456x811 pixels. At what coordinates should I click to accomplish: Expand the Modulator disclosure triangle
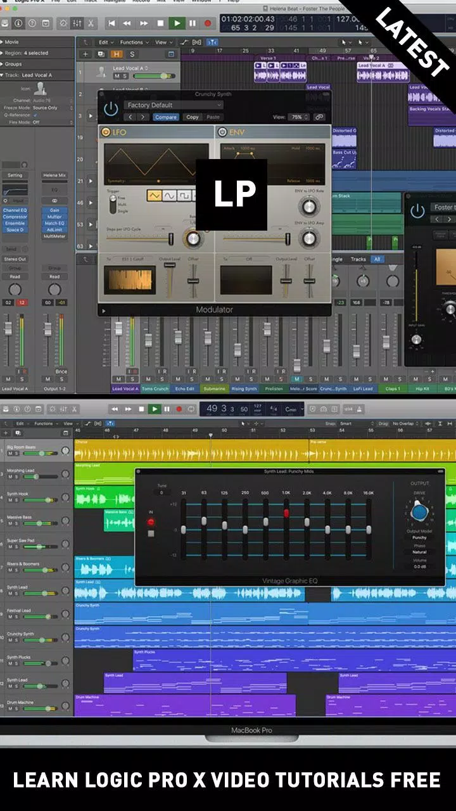pyautogui.click(x=104, y=311)
